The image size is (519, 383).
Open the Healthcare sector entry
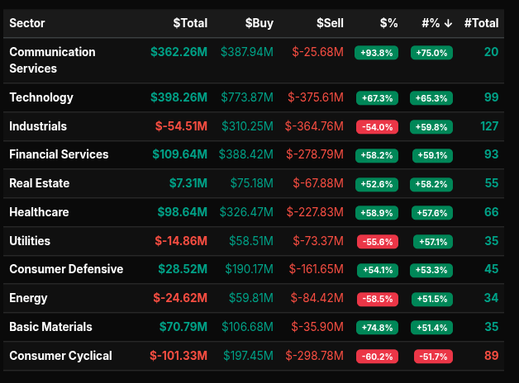tap(39, 212)
